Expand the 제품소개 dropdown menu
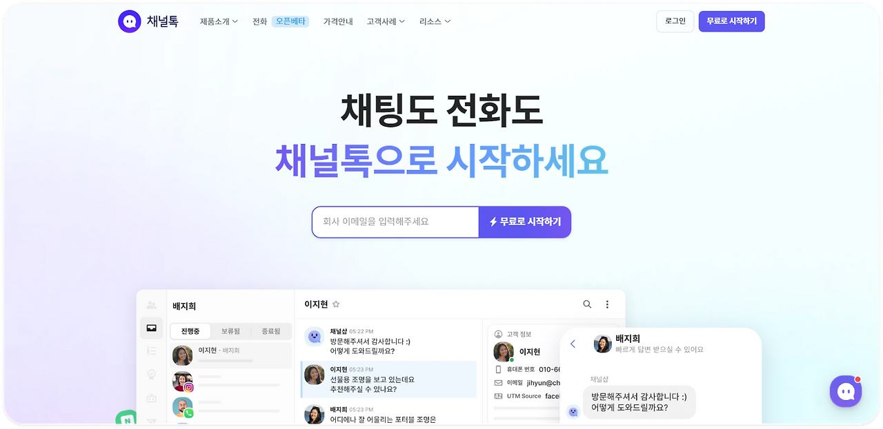Image resolution: width=883 pixels, height=429 pixels. [219, 21]
